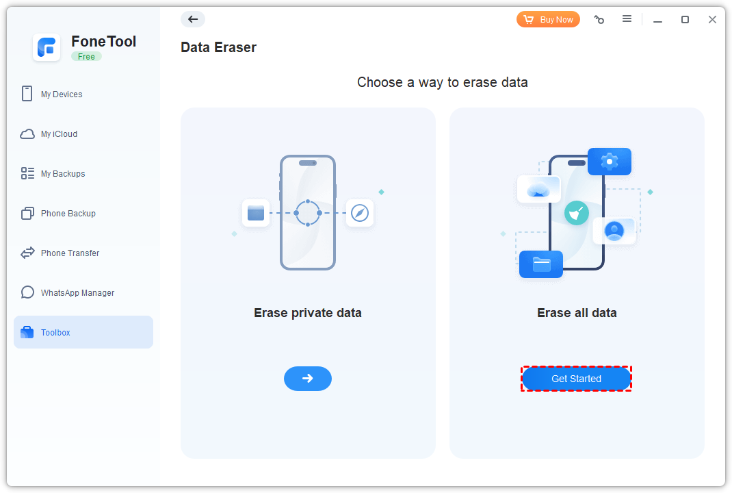Select Phone Transfer in sidebar
The image size is (732, 493).
coord(70,253)
